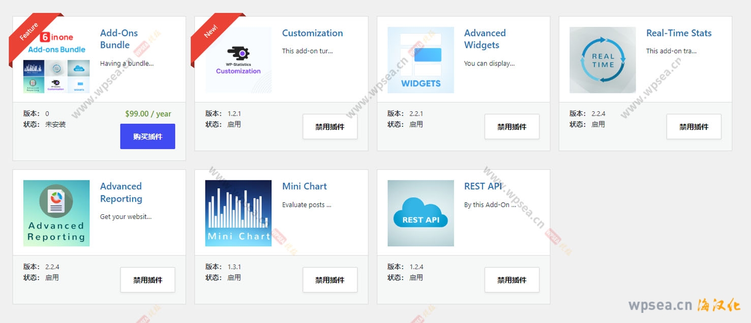Open the Advanced Reporting title link
Screen dimensions: 751x323
[121, 192]
